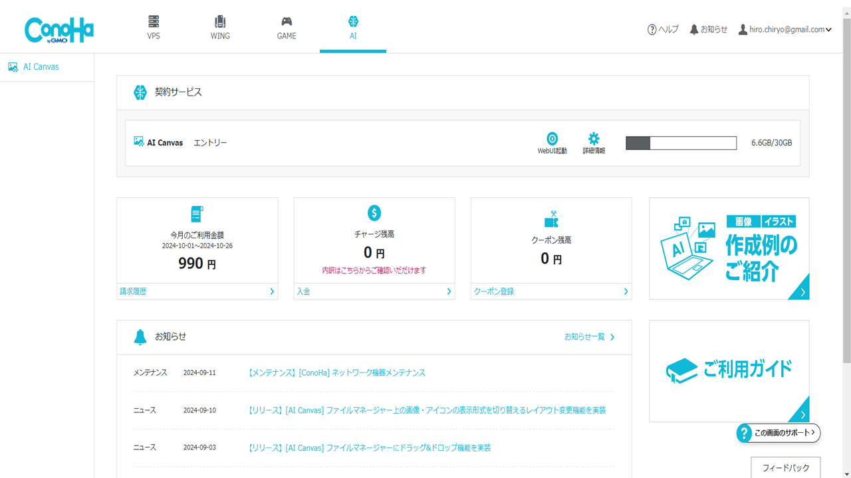This screenshot has height=478, width=851.
Task: Click the AI Canvas sidebar image icon
Action: coord(13,67)
